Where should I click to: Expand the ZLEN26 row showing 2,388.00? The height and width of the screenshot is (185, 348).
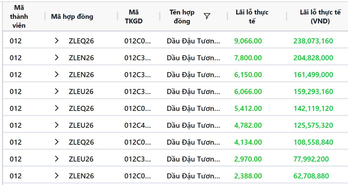click(57, 176)
